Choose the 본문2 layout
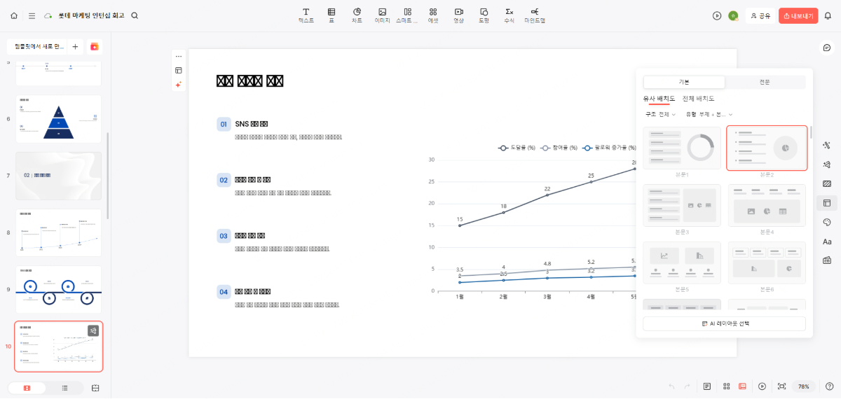841x399 pixels. tap(767, 148)
